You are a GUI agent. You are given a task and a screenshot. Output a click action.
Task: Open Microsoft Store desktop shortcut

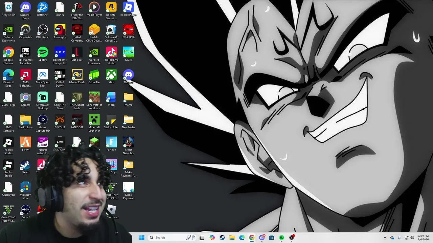click(x=25, y=191)
